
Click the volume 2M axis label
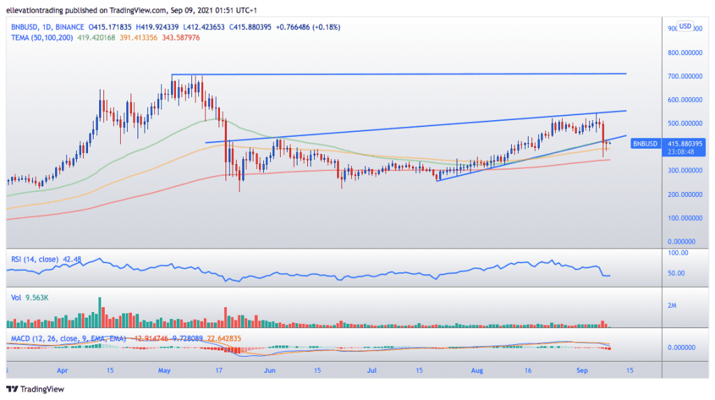pyautogui.click(x=672, y=306)
